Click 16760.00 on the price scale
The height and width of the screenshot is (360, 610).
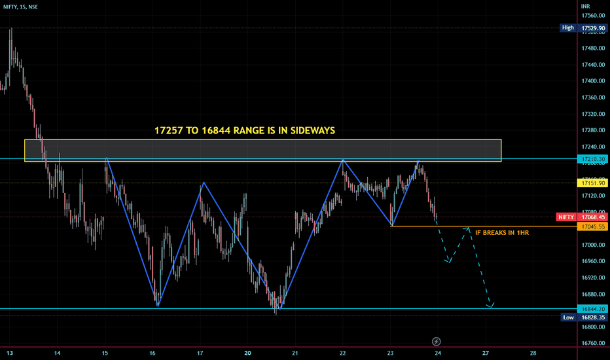593,343
